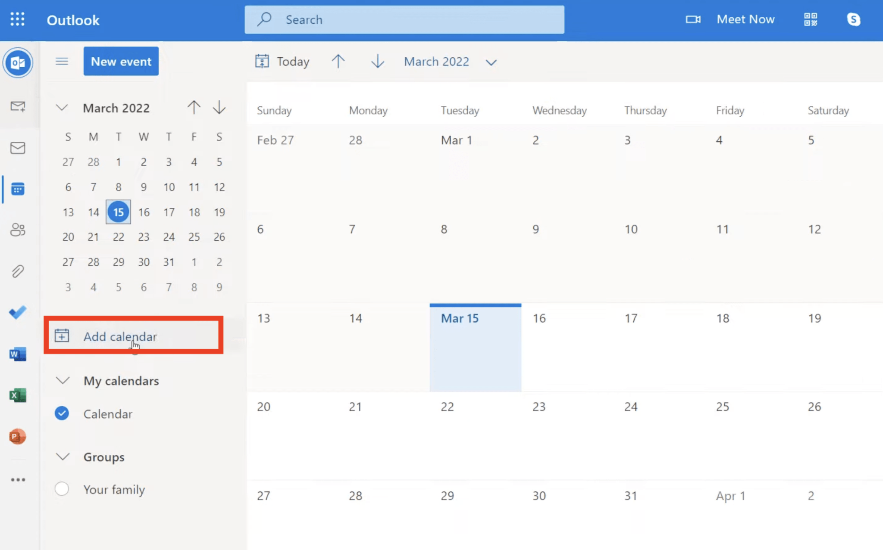This screenshot has width=883, height=550.
Task: Enable the Your family group calendar
Action: coord(62,489)
